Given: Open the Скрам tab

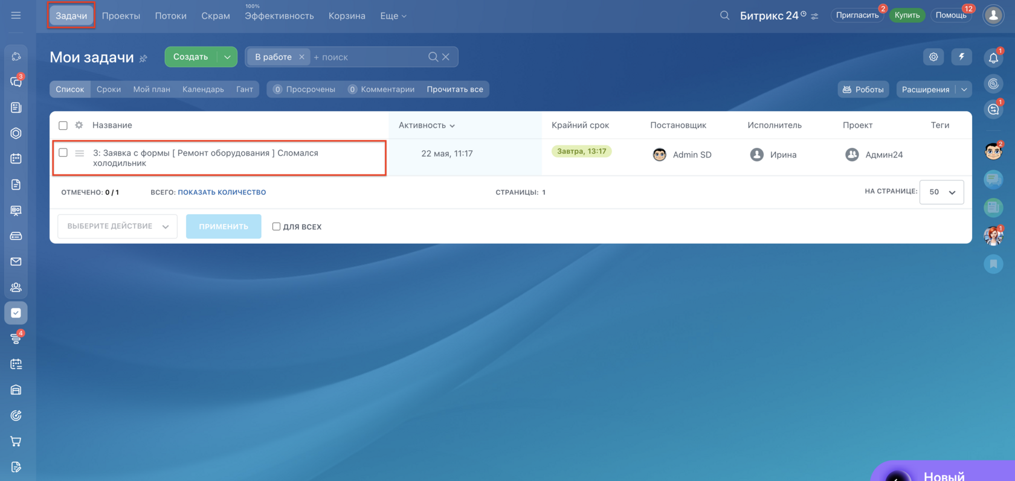Looking at the screenshot, I should (216, 16).
